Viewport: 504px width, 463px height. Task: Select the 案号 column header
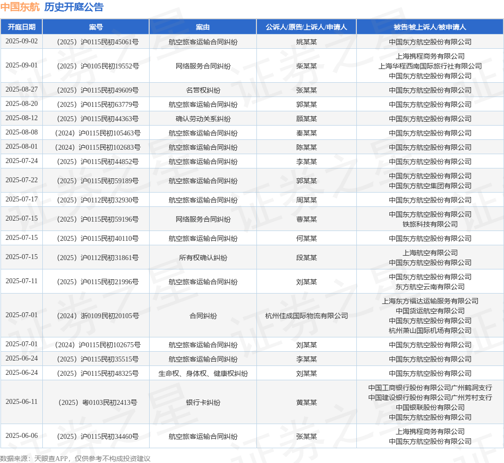[96, 27]
